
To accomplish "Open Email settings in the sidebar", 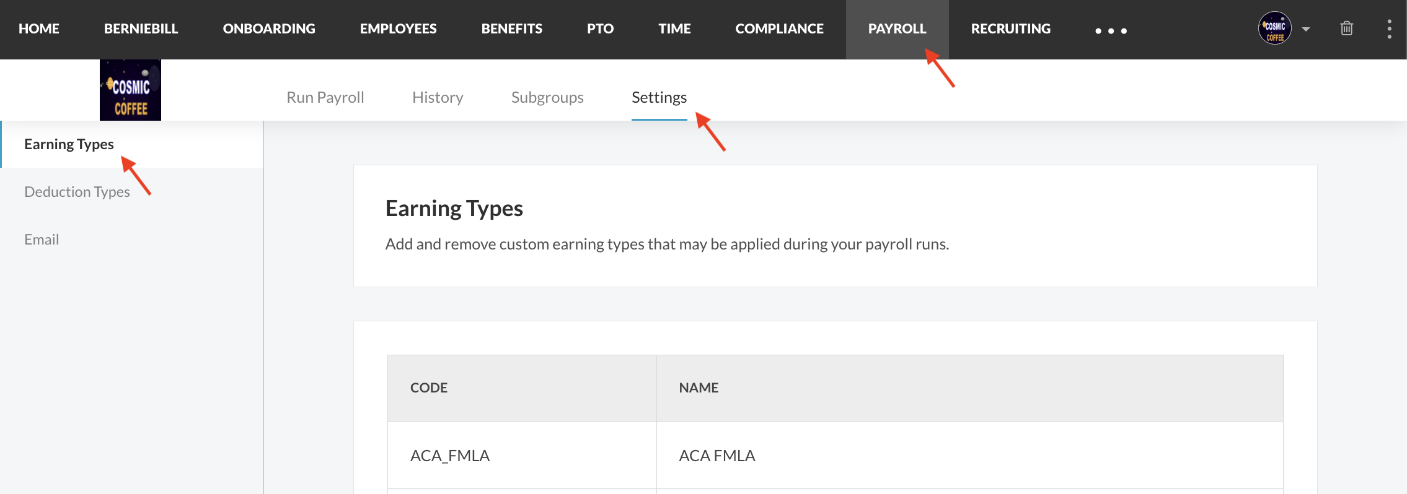I will [42, 240].
